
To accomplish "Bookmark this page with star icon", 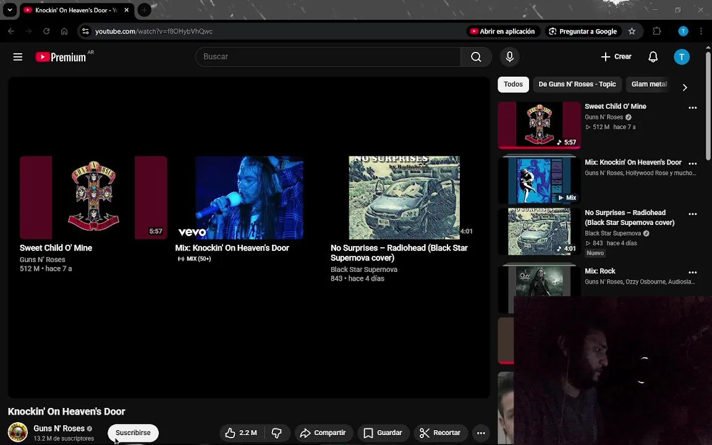I will pos(632,32).
